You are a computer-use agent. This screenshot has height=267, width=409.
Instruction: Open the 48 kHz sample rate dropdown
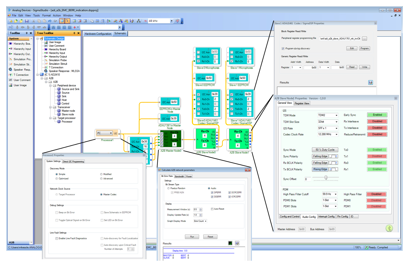[x=171, y=21]
